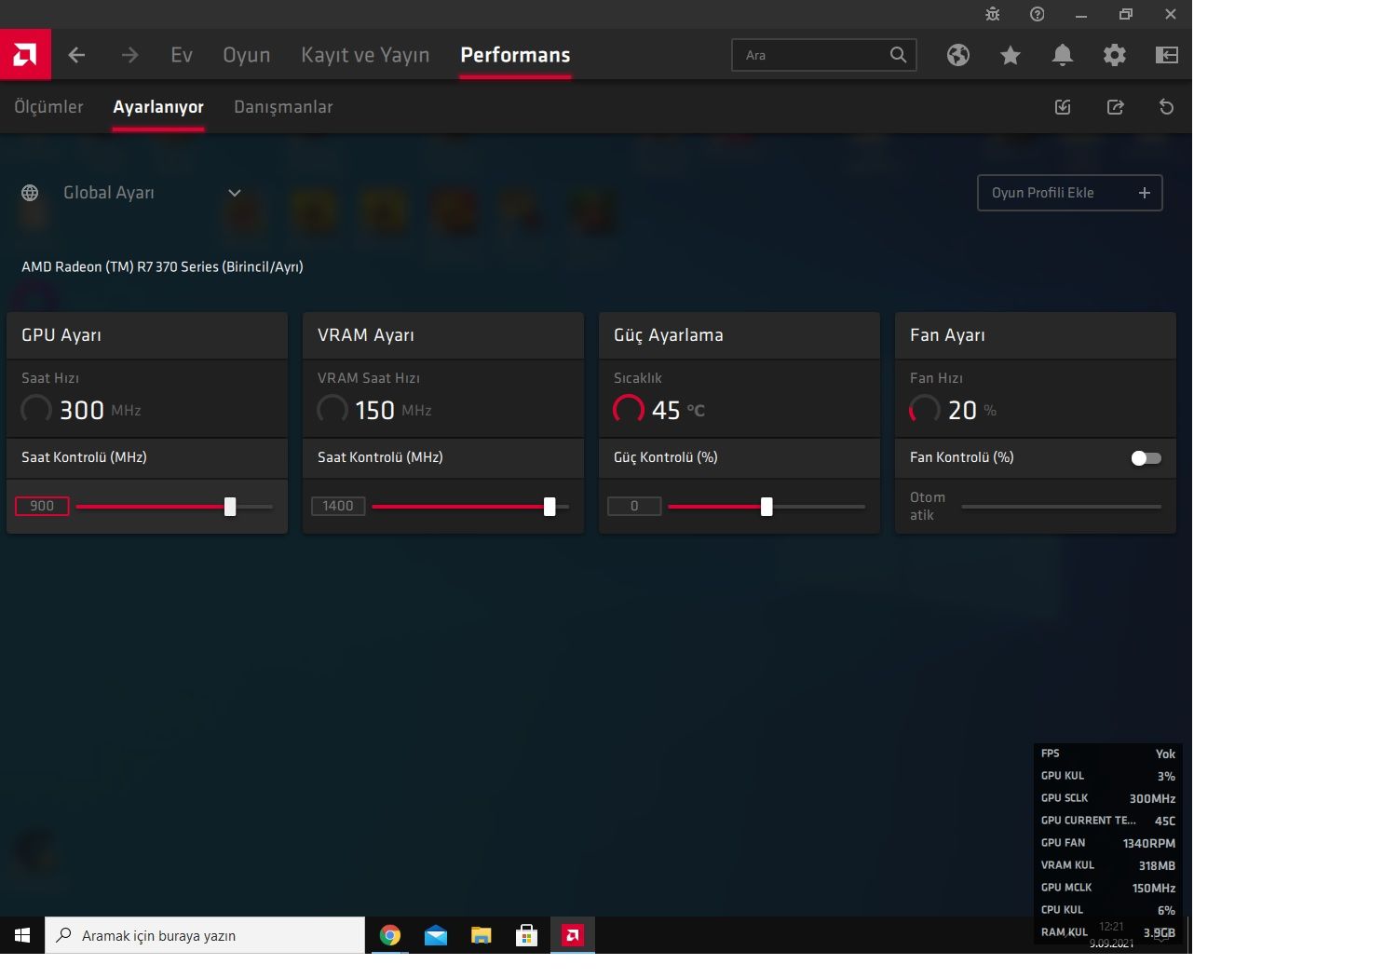Open the bug report tool icon
This screenshot has height=978, width=1384.
pos(993,14)
